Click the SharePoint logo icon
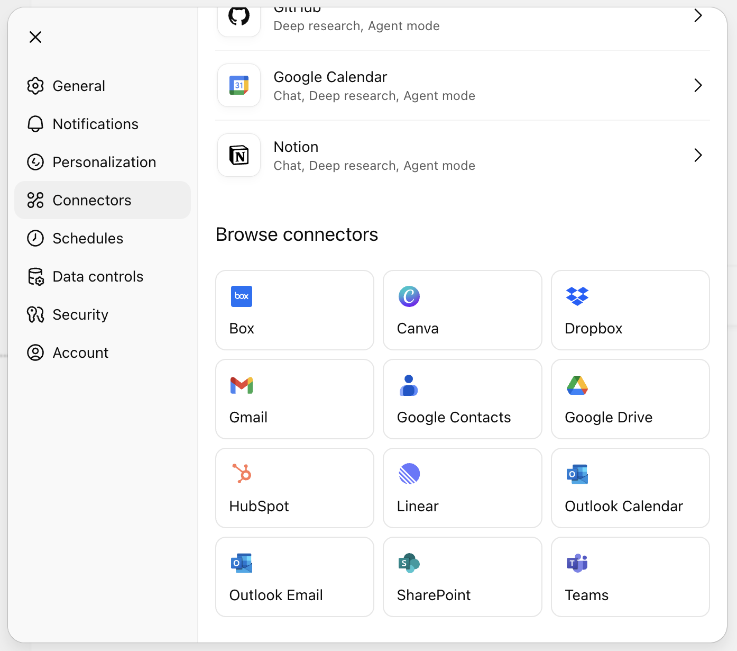The width and height of the screenshot is (737, 651). point(409,563)
